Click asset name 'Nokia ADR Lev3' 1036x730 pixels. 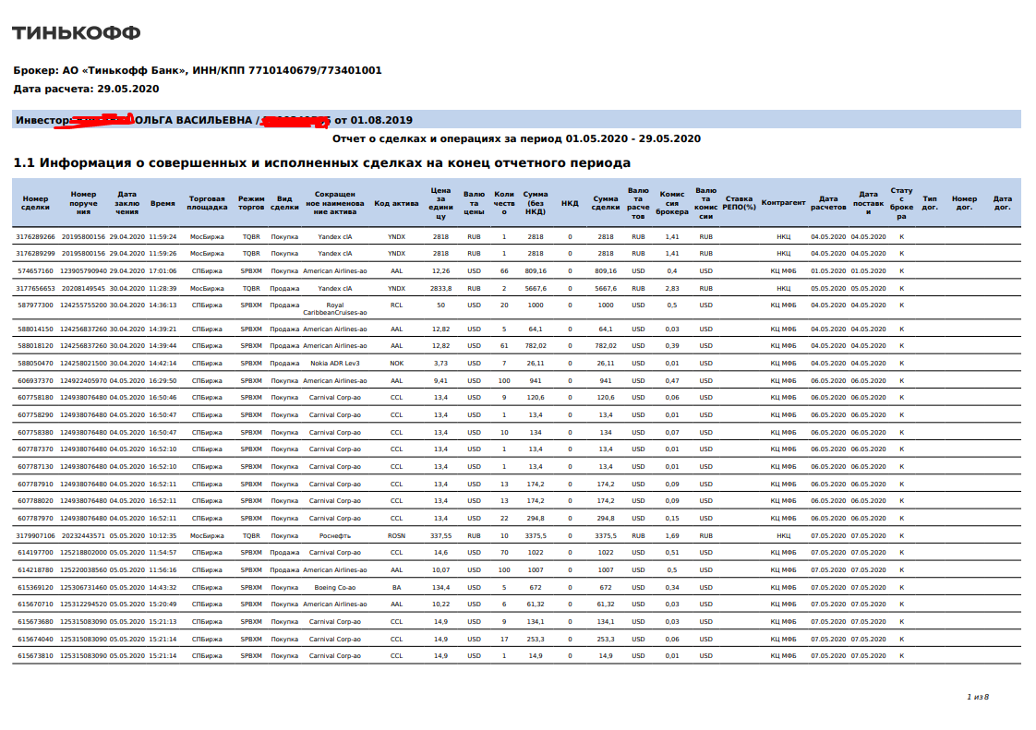(x=335, y=364)
